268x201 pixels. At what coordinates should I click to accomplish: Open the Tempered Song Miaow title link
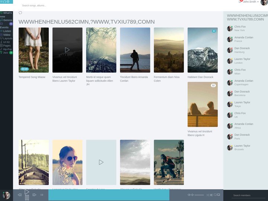32,77
